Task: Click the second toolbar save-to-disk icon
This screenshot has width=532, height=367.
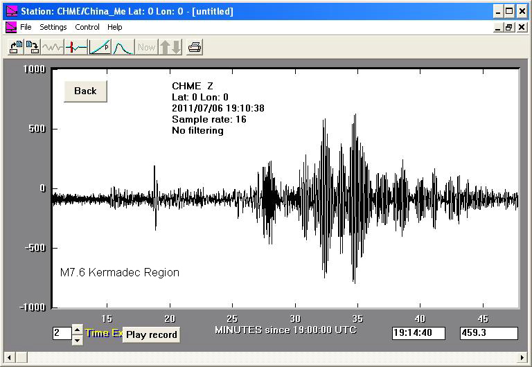Action: coord(32,47)
